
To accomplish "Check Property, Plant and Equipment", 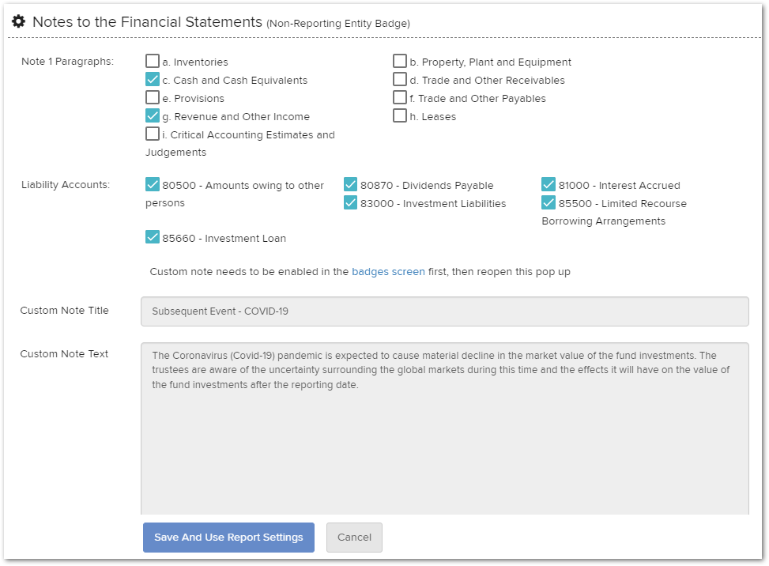I will [x=400, y=61].
